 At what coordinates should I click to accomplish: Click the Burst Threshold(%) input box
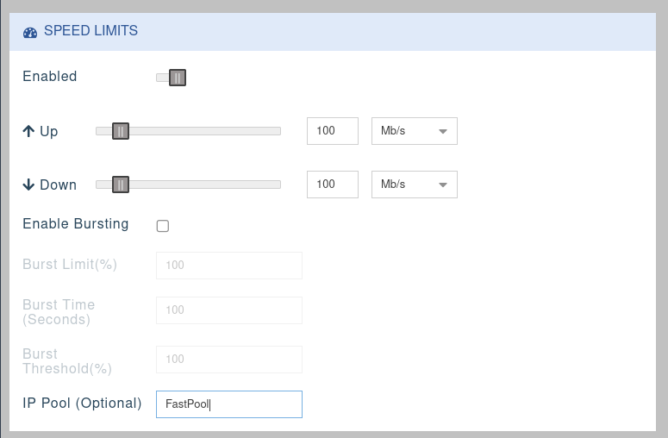(x=228, y=360)
